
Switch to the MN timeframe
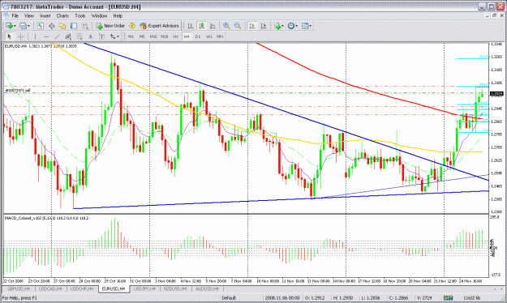click(220, 36)
